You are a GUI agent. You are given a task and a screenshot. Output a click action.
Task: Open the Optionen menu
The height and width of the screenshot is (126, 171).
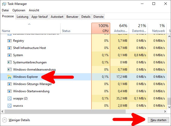(x=19, y=10)
